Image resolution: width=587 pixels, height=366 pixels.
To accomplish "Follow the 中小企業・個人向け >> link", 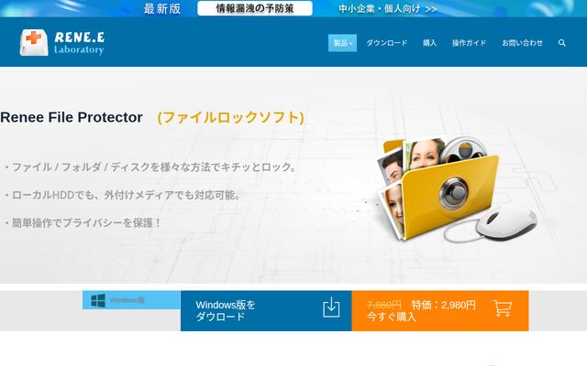I will 388,8.
